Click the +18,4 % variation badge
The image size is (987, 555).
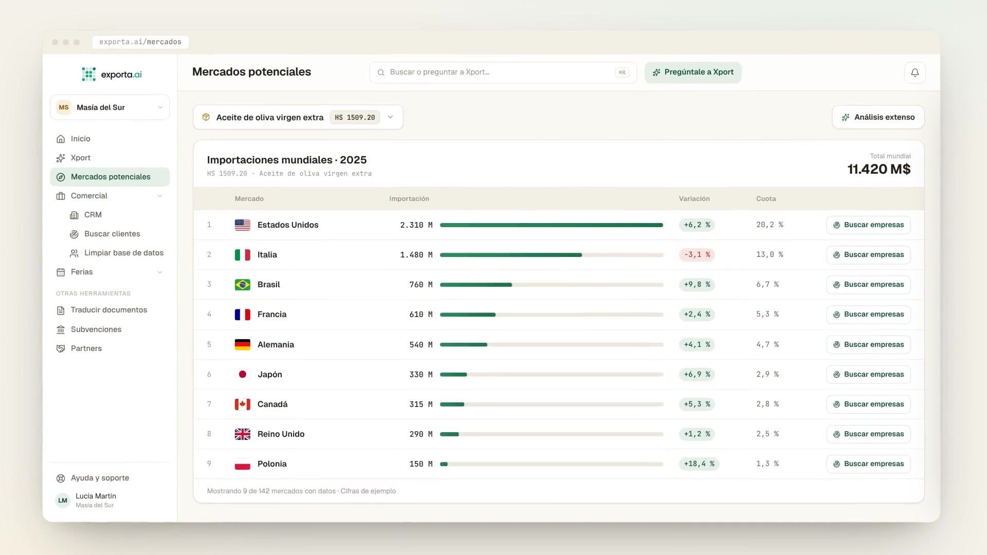699,464
